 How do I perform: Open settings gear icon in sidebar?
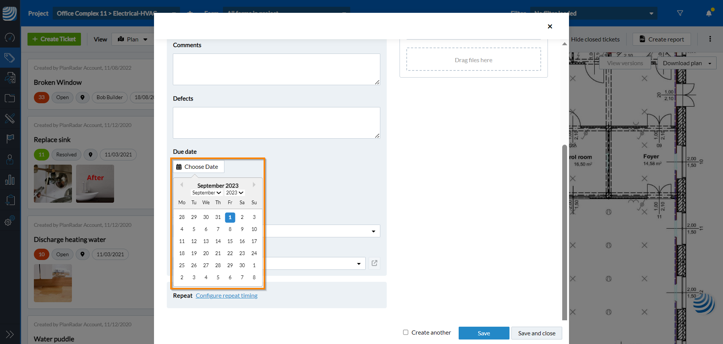click(x=10, y=221)
